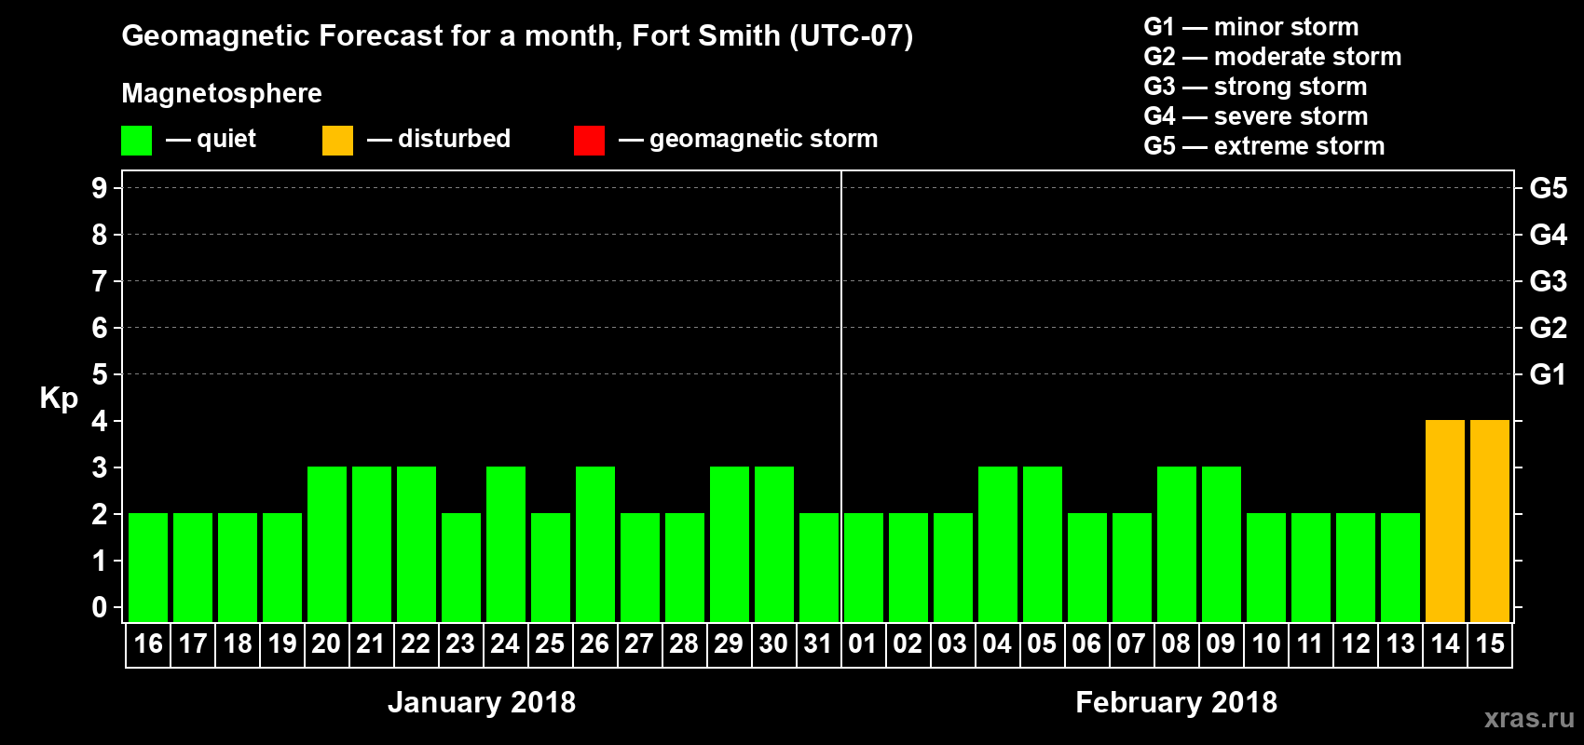Click the orange disturbed legend swatch
1584x745 pixels.
[337, 141]
